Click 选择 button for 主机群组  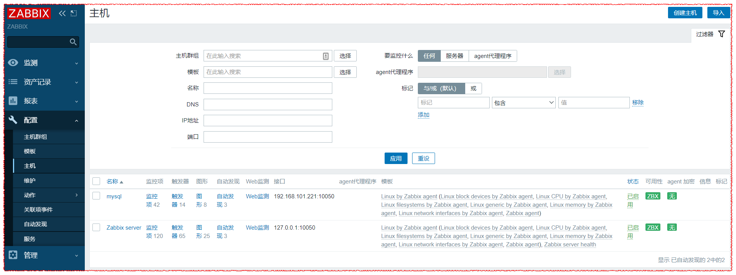tap(345, 56)
